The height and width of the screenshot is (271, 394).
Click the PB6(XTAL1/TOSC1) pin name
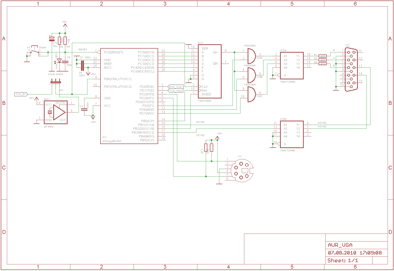point(118,79)
